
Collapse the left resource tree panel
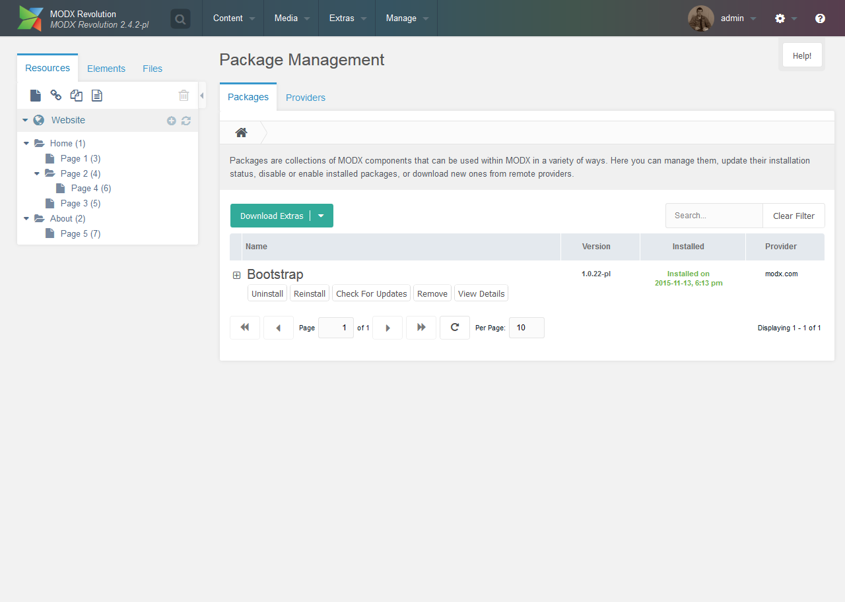pos(202,96)
